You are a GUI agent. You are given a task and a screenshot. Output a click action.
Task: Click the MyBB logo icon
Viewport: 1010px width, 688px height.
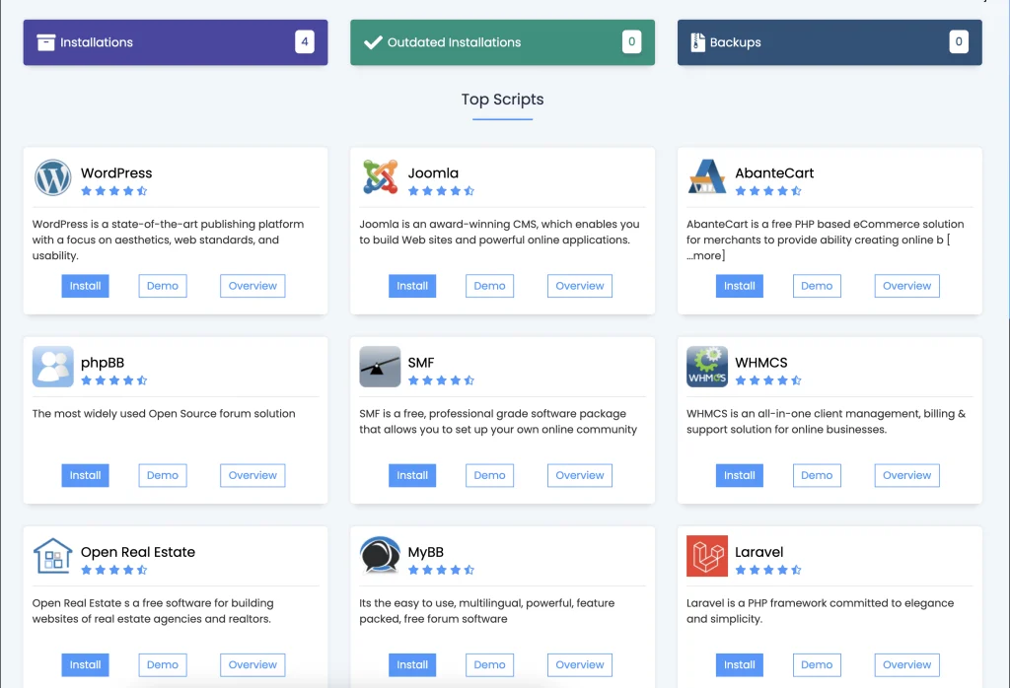click(x=380, y=555)
